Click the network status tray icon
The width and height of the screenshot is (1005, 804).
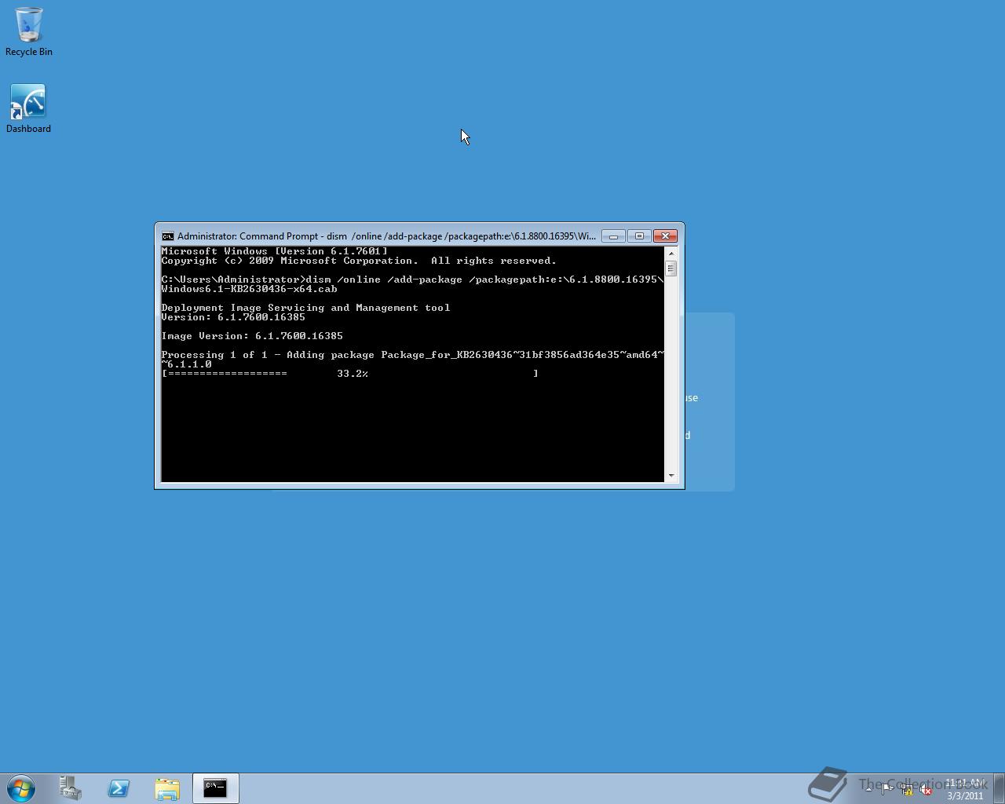click(x=907, y=789)
